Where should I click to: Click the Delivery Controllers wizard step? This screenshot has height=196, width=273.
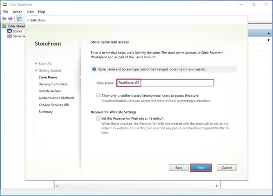pyautogui.click(x=53, y=84)
